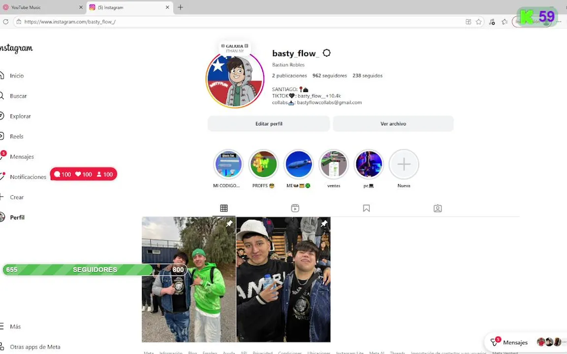This screenshot has height=354, width=567.
Task: Open the ME story highlight
Action: pyautogui.click(x=298, y=164)
